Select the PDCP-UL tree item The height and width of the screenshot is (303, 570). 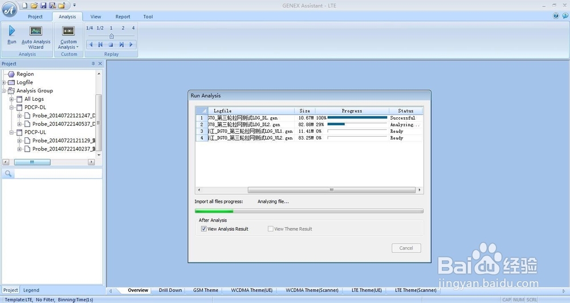(35, 133)
